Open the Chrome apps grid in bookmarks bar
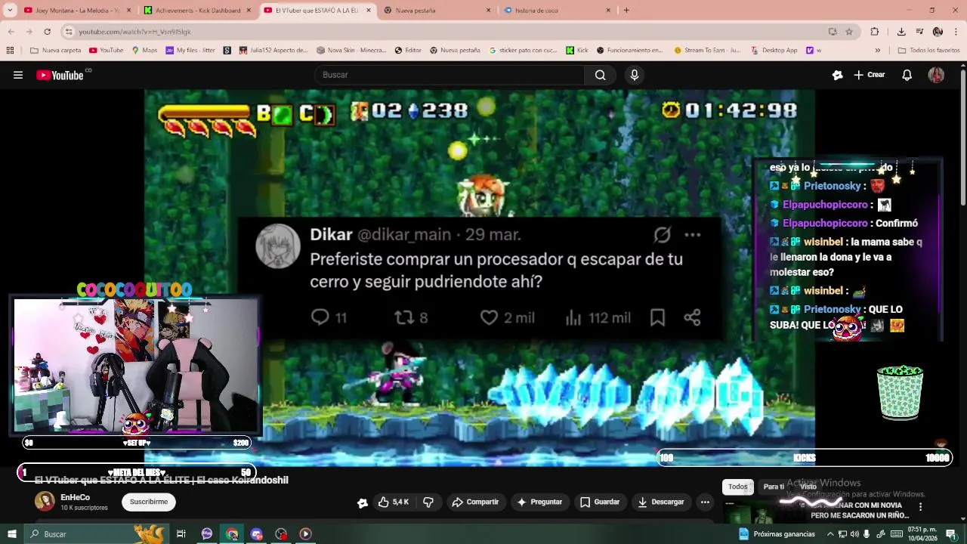The height and width of the screenshot is (544, 967). pos(10,51)
